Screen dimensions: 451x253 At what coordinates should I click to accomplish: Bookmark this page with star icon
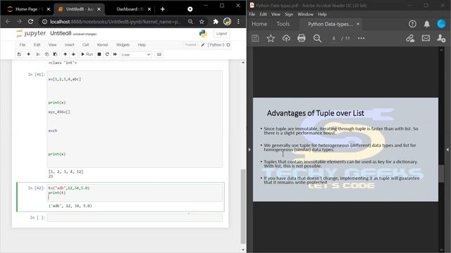202,22
